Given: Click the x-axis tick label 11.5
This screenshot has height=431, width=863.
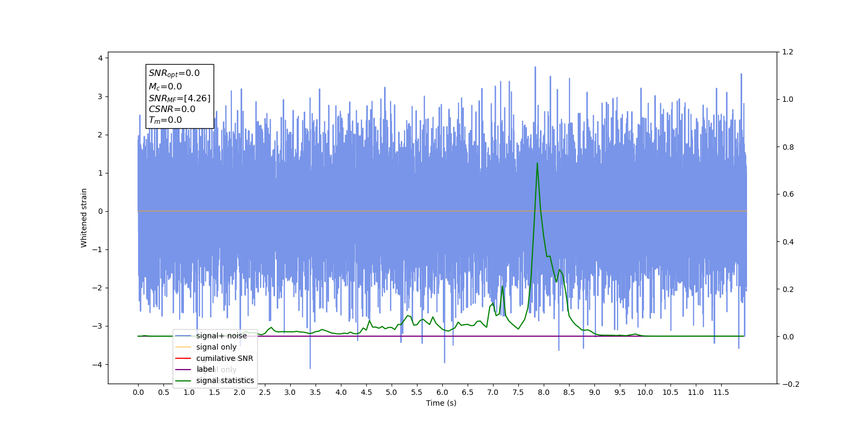Looking at the screenshot, I should (x=721, y=392).
